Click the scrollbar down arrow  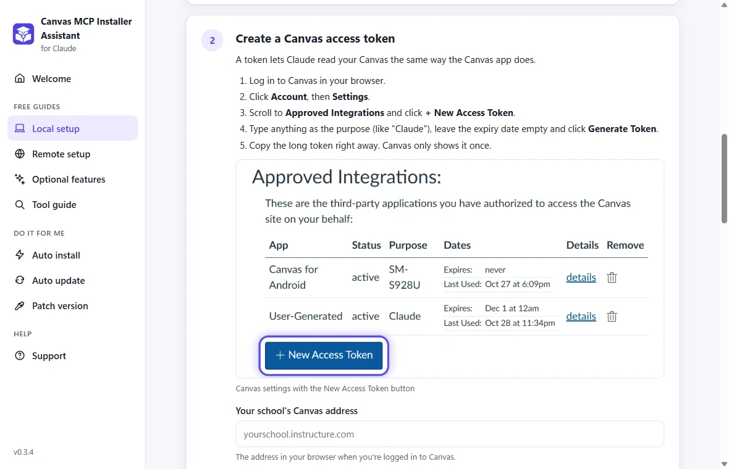click(724, 464)
